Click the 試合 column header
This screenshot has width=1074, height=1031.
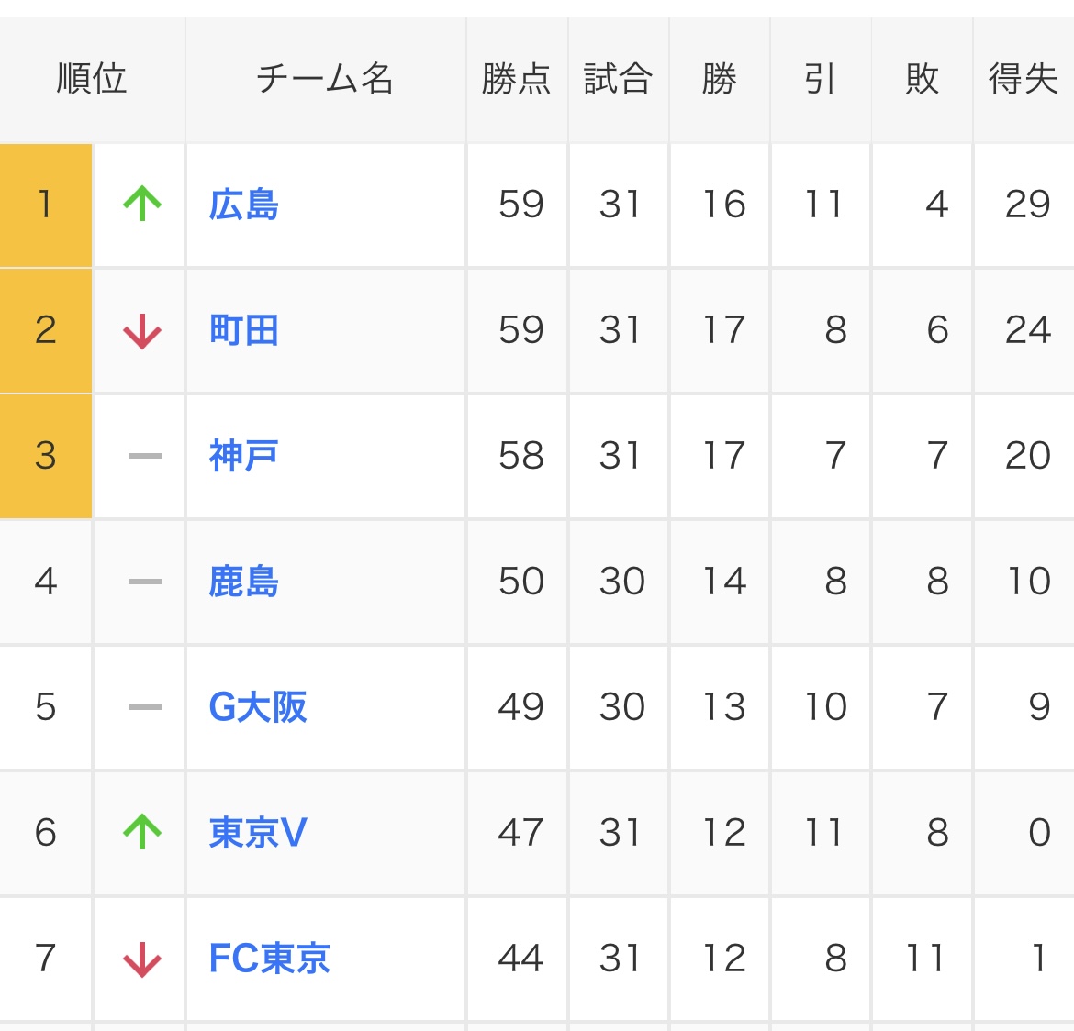pos(618,79)
